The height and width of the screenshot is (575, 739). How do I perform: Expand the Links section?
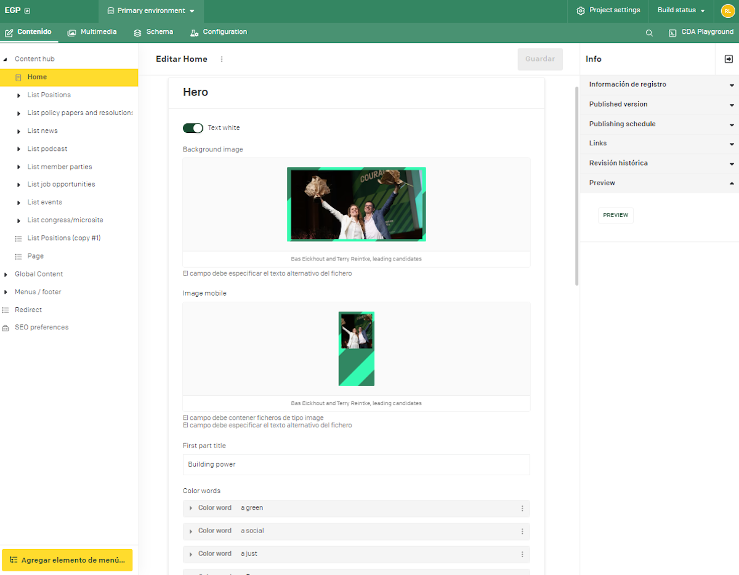pyautogui.click(x=659, y=143)
